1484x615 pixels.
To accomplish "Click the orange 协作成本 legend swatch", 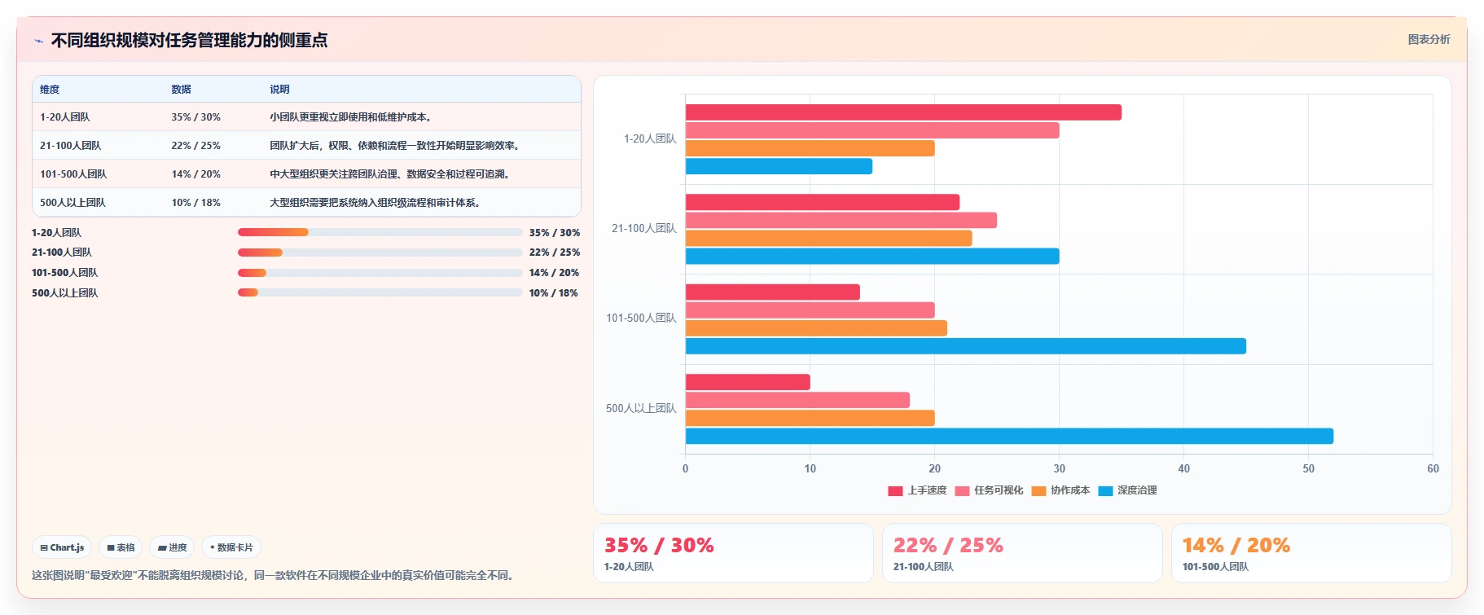I will click(x=1038, y=490).
